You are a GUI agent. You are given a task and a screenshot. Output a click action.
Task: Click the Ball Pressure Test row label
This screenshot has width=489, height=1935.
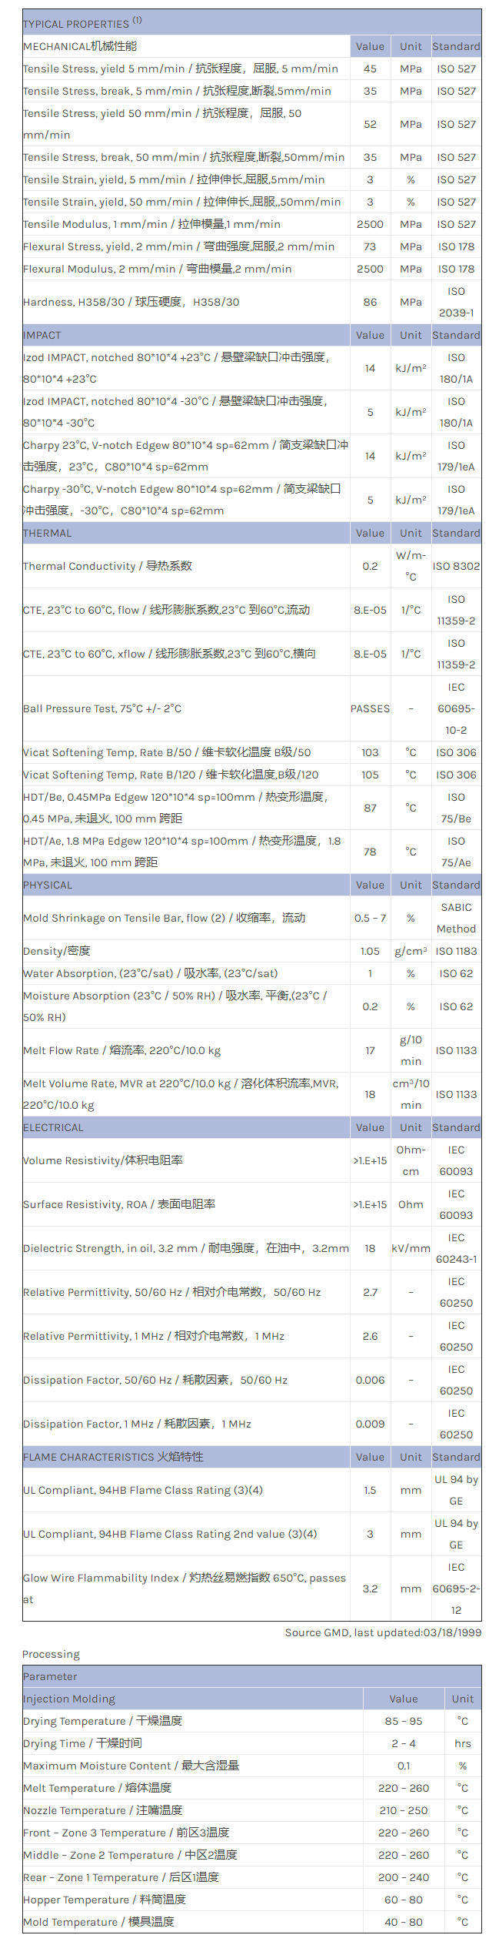102,708
